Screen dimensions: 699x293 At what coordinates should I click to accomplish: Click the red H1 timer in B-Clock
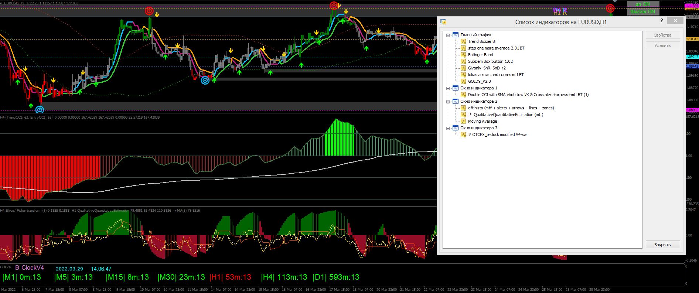click(x=231, y=277)
